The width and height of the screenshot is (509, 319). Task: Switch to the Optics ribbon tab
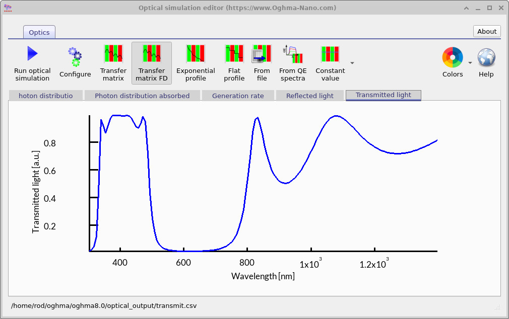coord(39,32)
